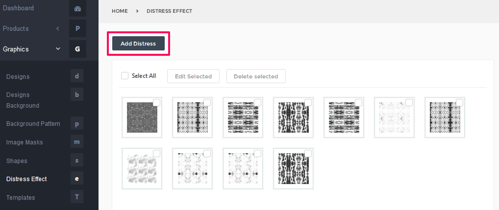Go to HOME breadcrumb link
499x210 pixels.
(120, 11)
